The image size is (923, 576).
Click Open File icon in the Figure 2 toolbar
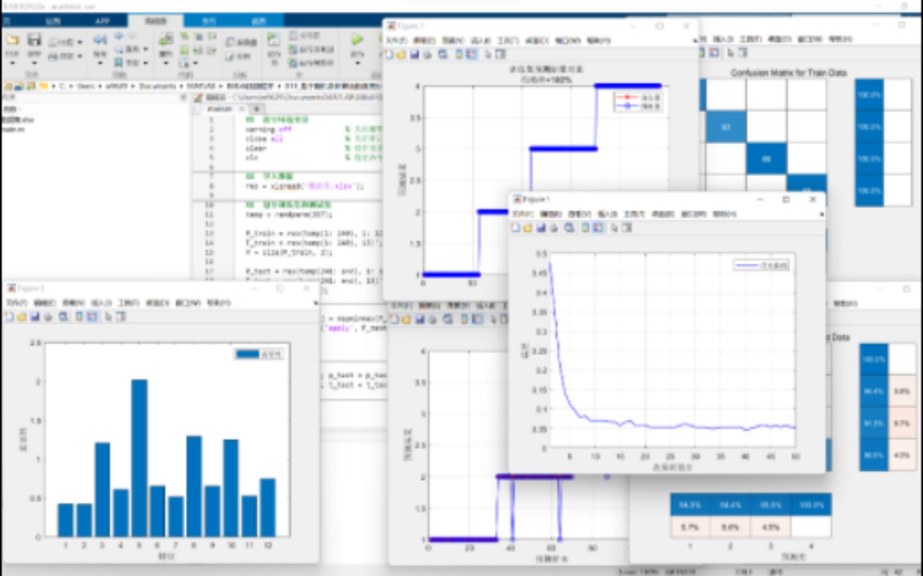click(21, 317)
